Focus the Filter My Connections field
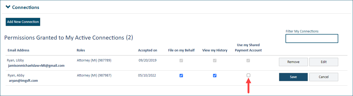This screenshot has width=353, height=96. point(312,39)
